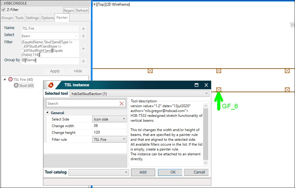Open the Select dropdown showing Beam
Screen dimensions: 295x188
pos(50,36)
